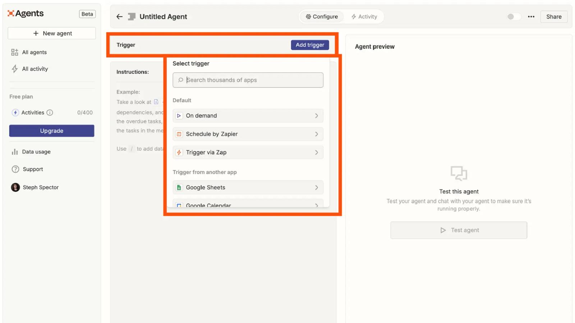This screenshot has width=575, height=323.
Task: Go back with the arrow icon
Action: tap(120, 17)
